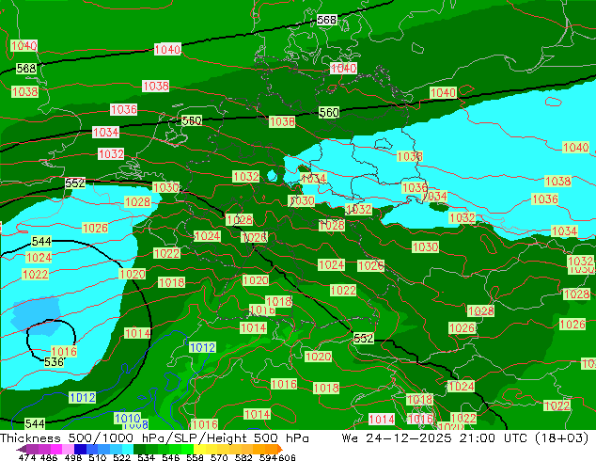Click the legend value 534
The width and height of the screenshot is (596, 461).
coord(147,457)
